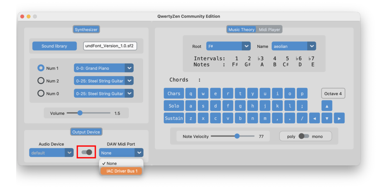Click the h key button
This screenshot has width=378, height=189.
(x=252, y=106)
